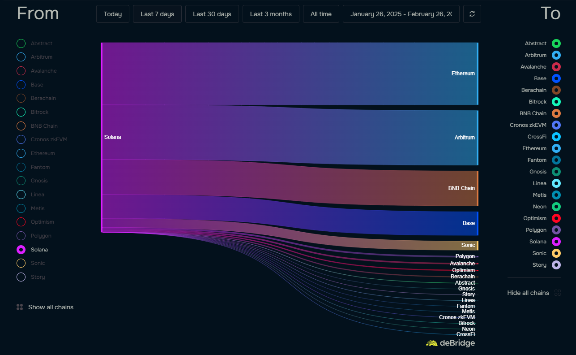This screenshot has height=355, width=576.
Task: Click the refresh icon beside the date range
Action: 472,14
